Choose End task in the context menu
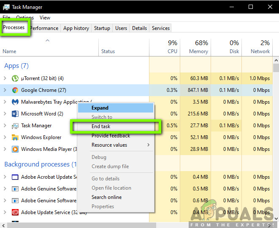This screenshot has height=228, width=279. [116, 126]
